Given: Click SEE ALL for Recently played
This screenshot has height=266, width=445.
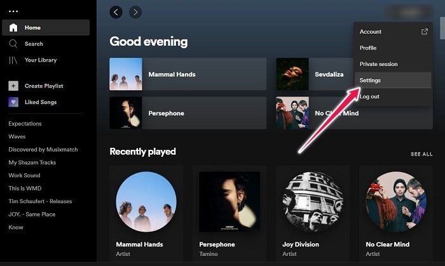Looking at the screenshot, I should 421,154.
